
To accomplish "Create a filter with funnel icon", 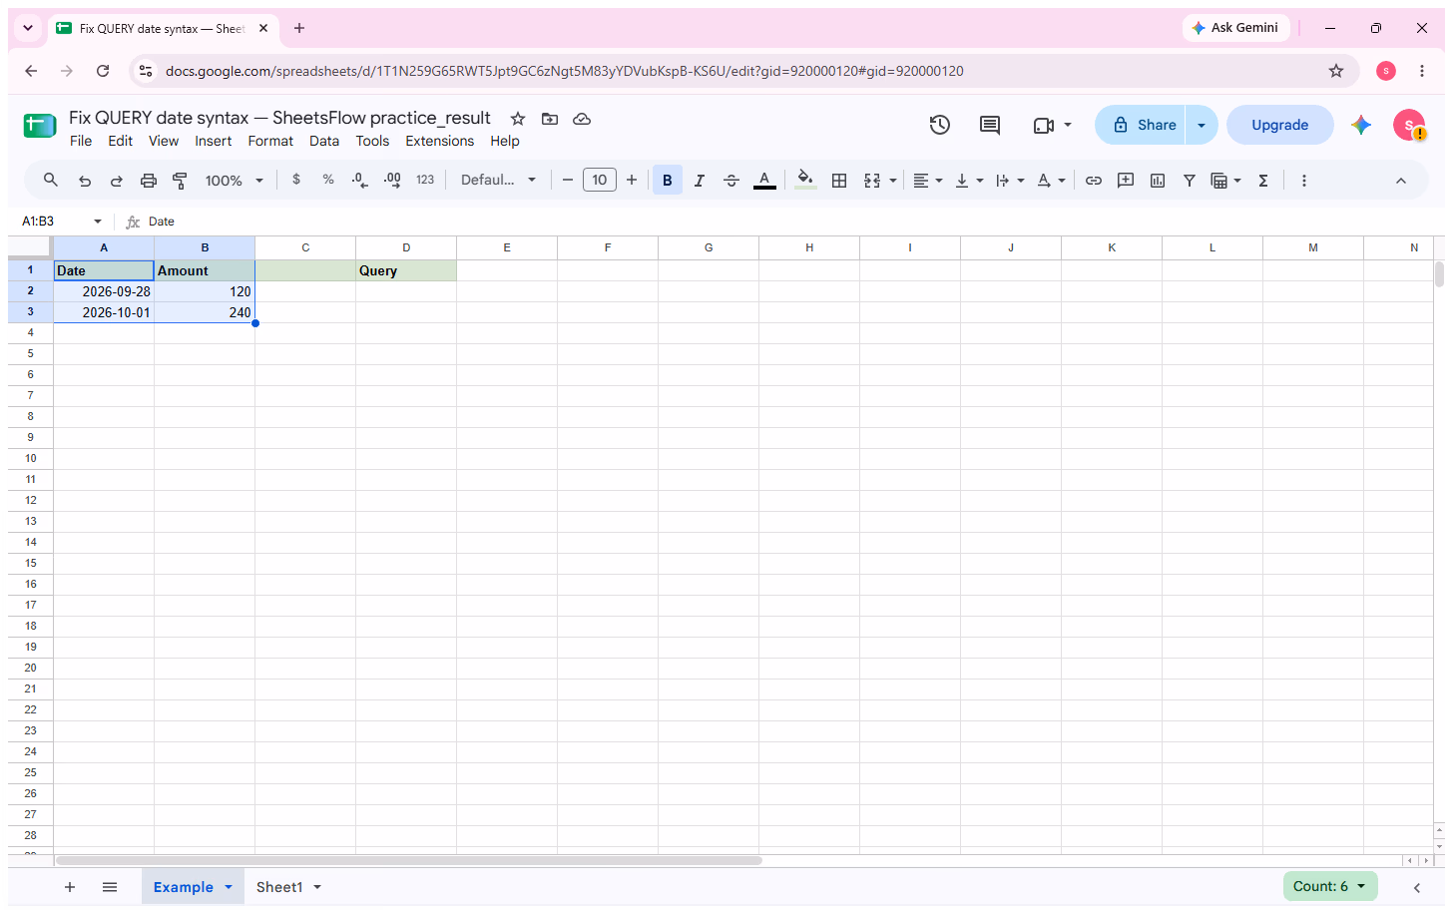I will coord(1190,181).
